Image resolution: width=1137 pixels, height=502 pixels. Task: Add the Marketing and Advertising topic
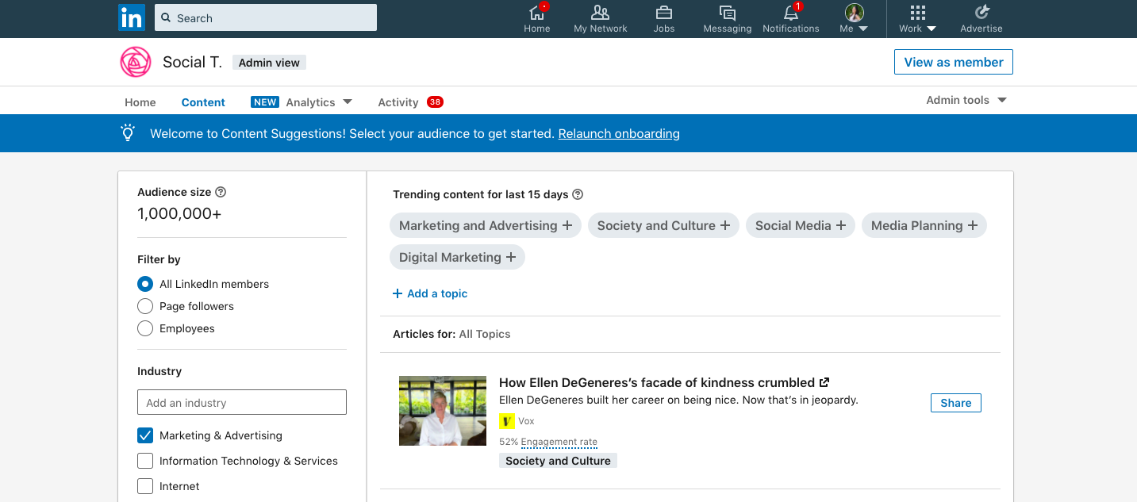(486, 225)
